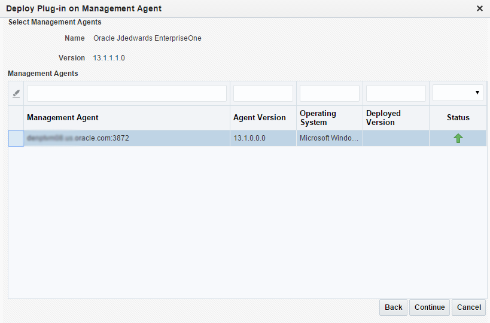Click the Operating System column header
The height and width of the screenshot is (323, 490).
(318, 118)
